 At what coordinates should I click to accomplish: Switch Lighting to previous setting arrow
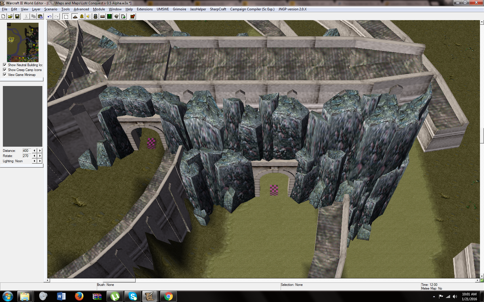tap(35, 161)
